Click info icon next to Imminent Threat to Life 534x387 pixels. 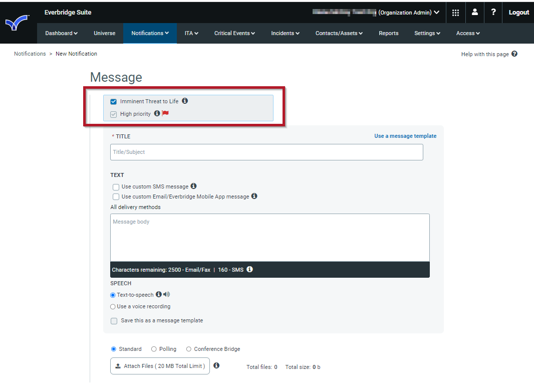pyautogui.click(x=184, y=101)
